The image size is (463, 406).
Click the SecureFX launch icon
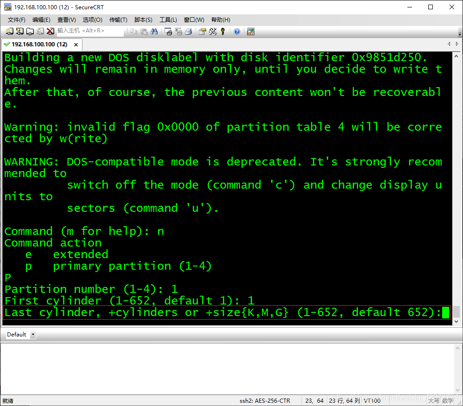click(x=251, y=32)
